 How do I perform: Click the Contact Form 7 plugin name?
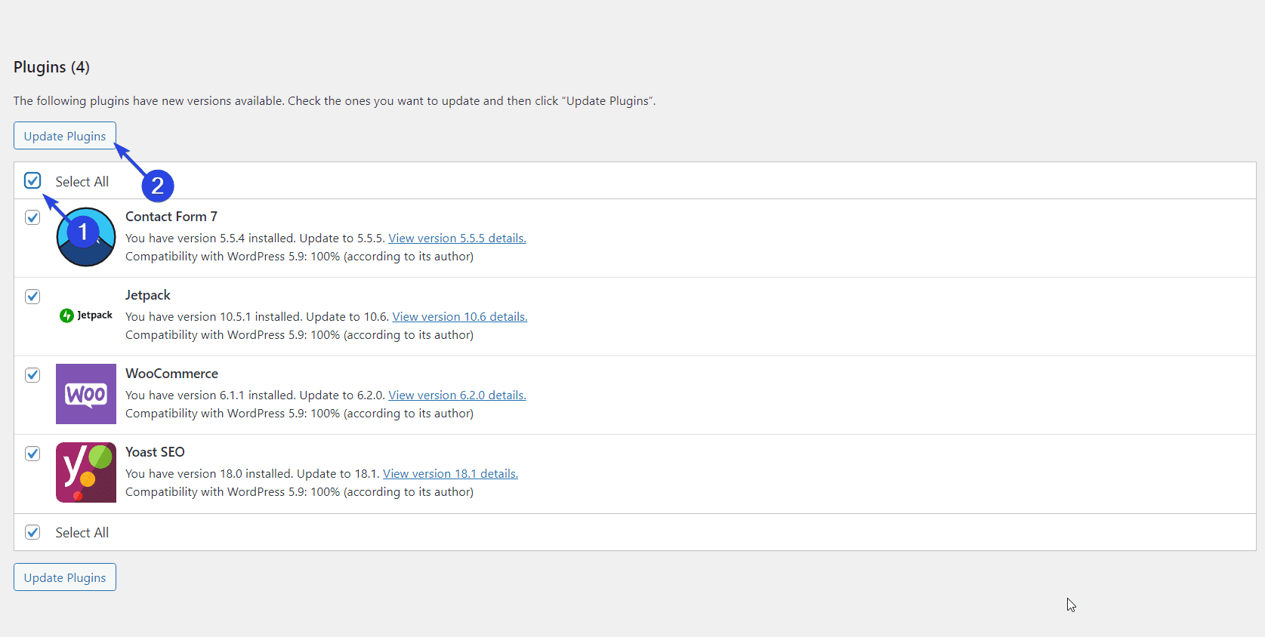171,217
